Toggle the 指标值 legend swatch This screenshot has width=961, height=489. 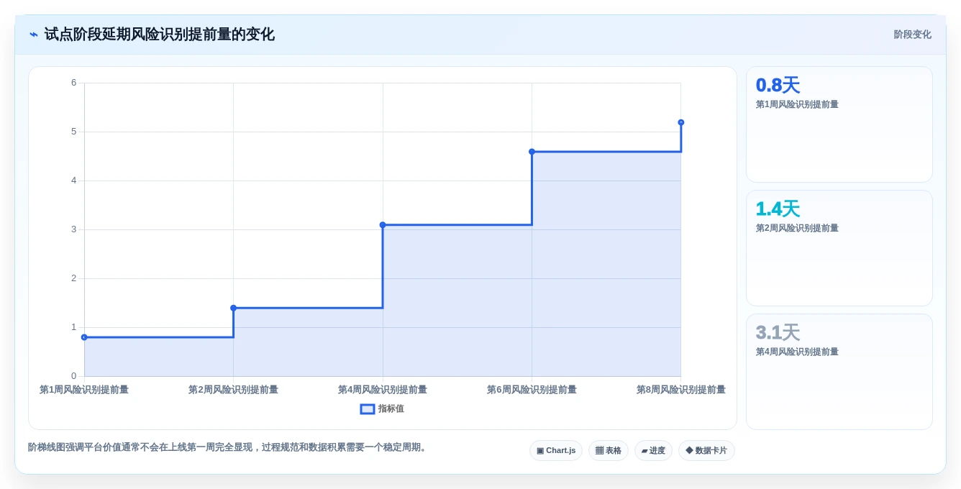coord(368,409)
